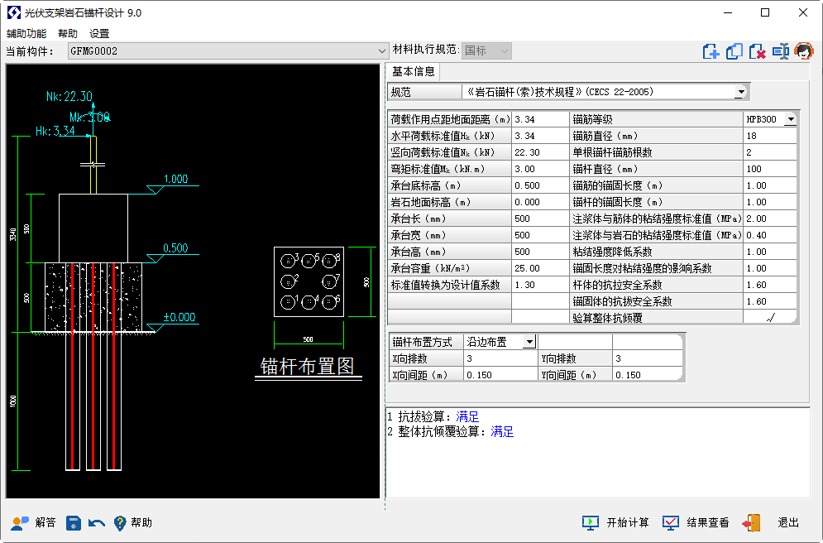
Task: Select the 基本信息 tab
Action: [x=414, y=72]
